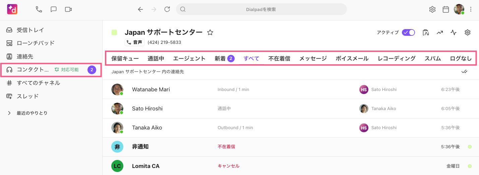
Task: Expand 最近のやりとり section
Action: click(x=9, y=113)
